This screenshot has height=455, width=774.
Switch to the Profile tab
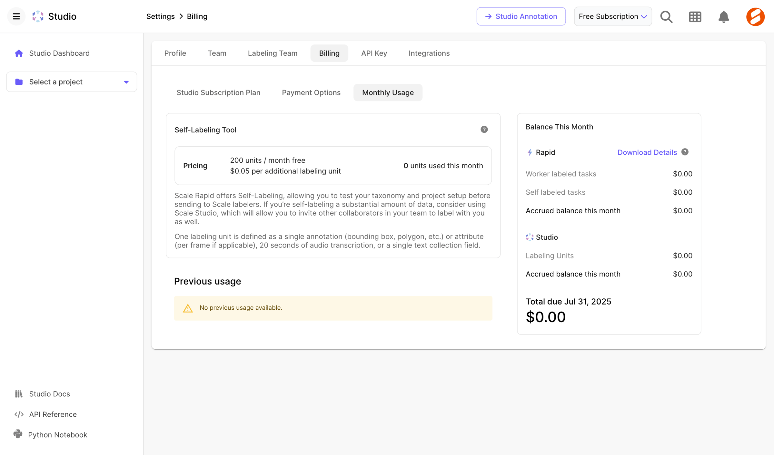(x=175, y=53)
